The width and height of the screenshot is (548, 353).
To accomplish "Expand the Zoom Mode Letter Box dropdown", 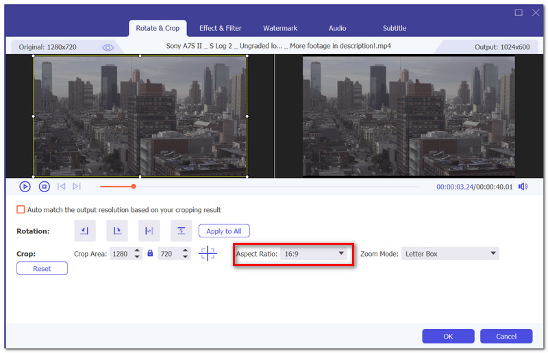I will pyautogui.click(x=450, y=254).
